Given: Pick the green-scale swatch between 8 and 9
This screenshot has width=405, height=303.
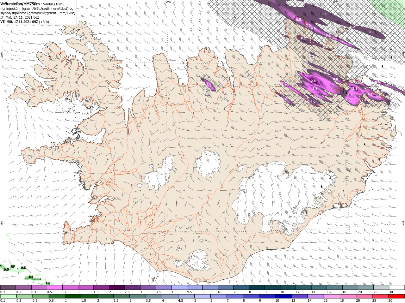Looking at the screenshot, I should point(251,296).
